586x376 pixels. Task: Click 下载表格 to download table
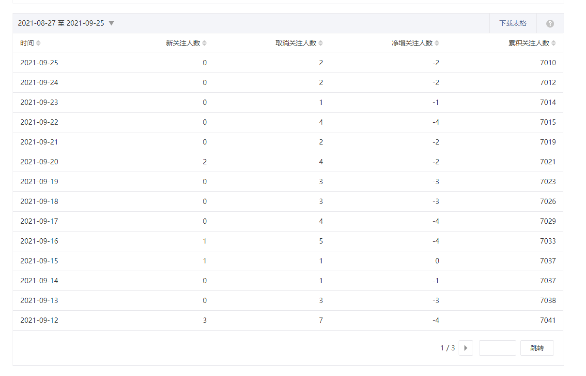point(512,23)
